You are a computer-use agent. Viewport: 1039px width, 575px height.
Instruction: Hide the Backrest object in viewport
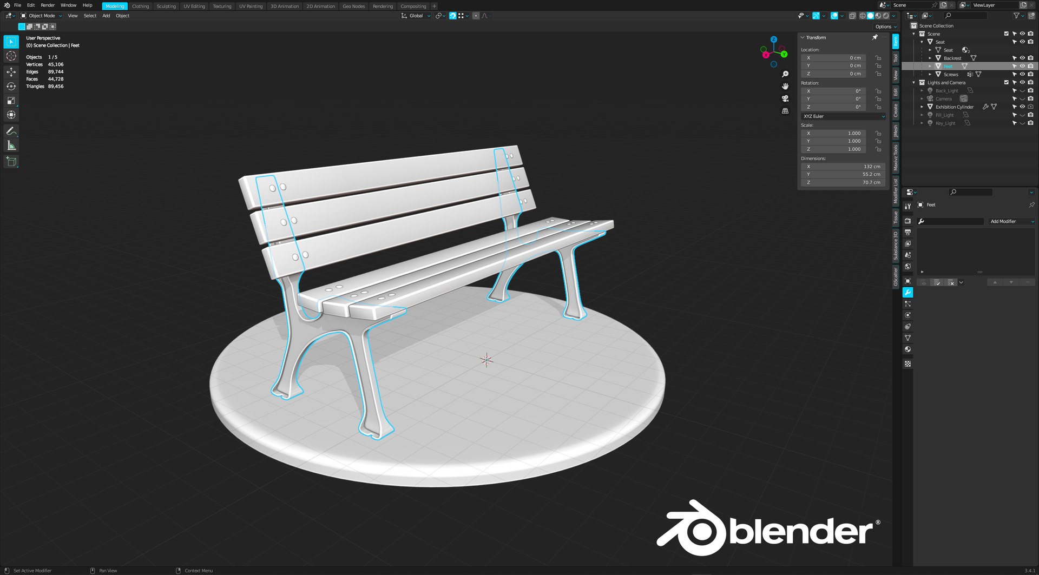coord(1022,58)
